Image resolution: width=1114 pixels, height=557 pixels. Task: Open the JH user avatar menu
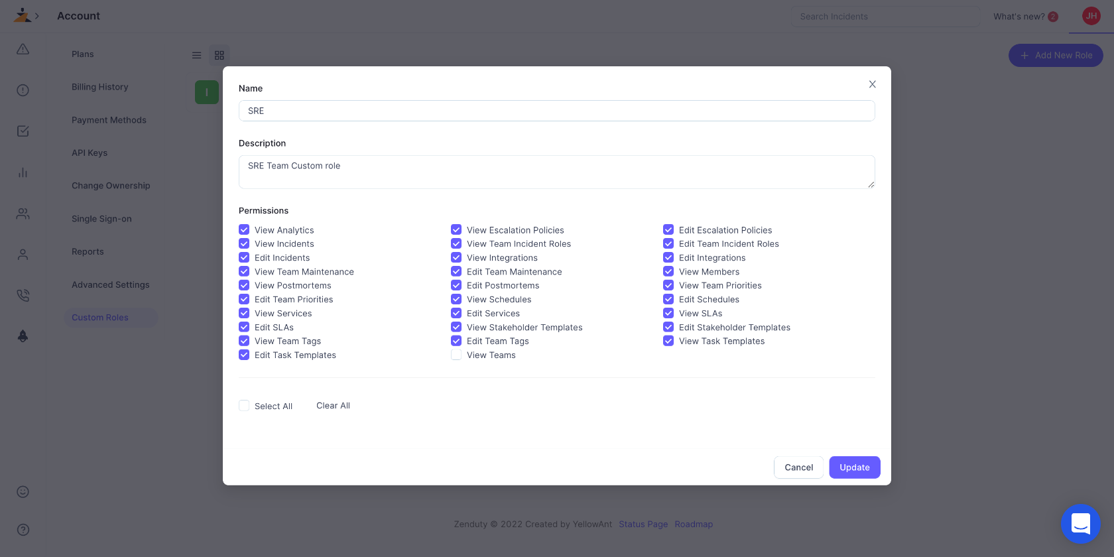pyautogui.click(x=1091, y=16)
